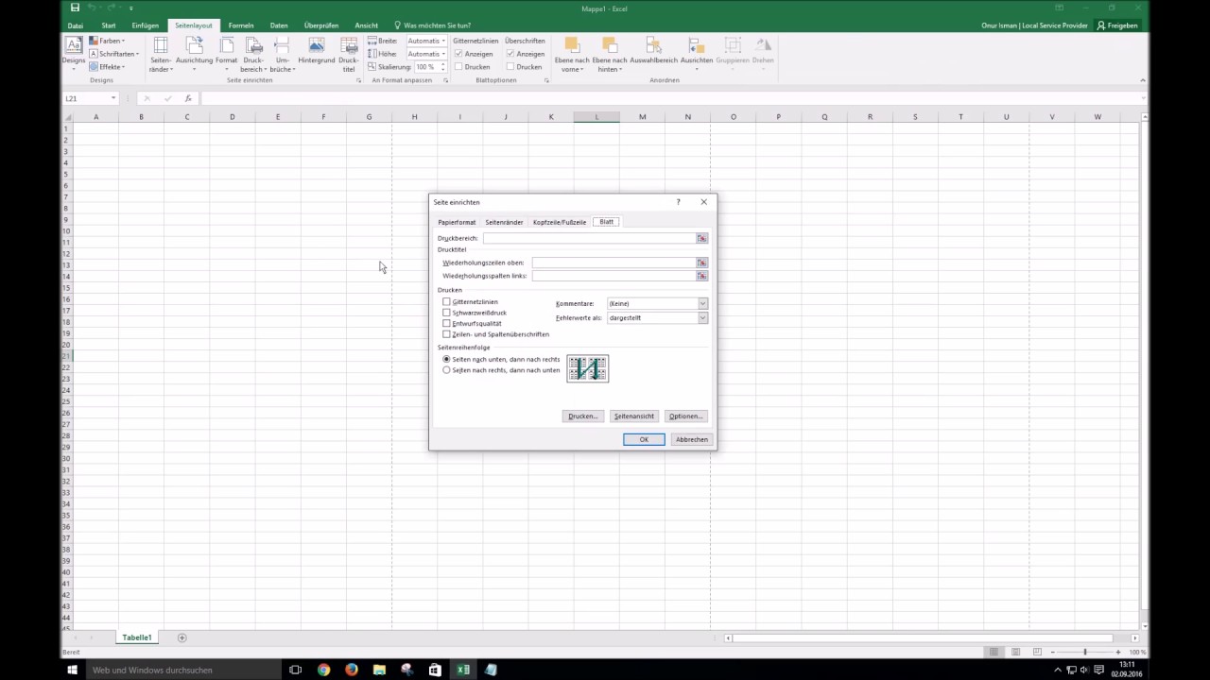Viewport: 1210px width, 680px height.
Task: Click the Optionen... button
Action: click(x=685, y=416)
